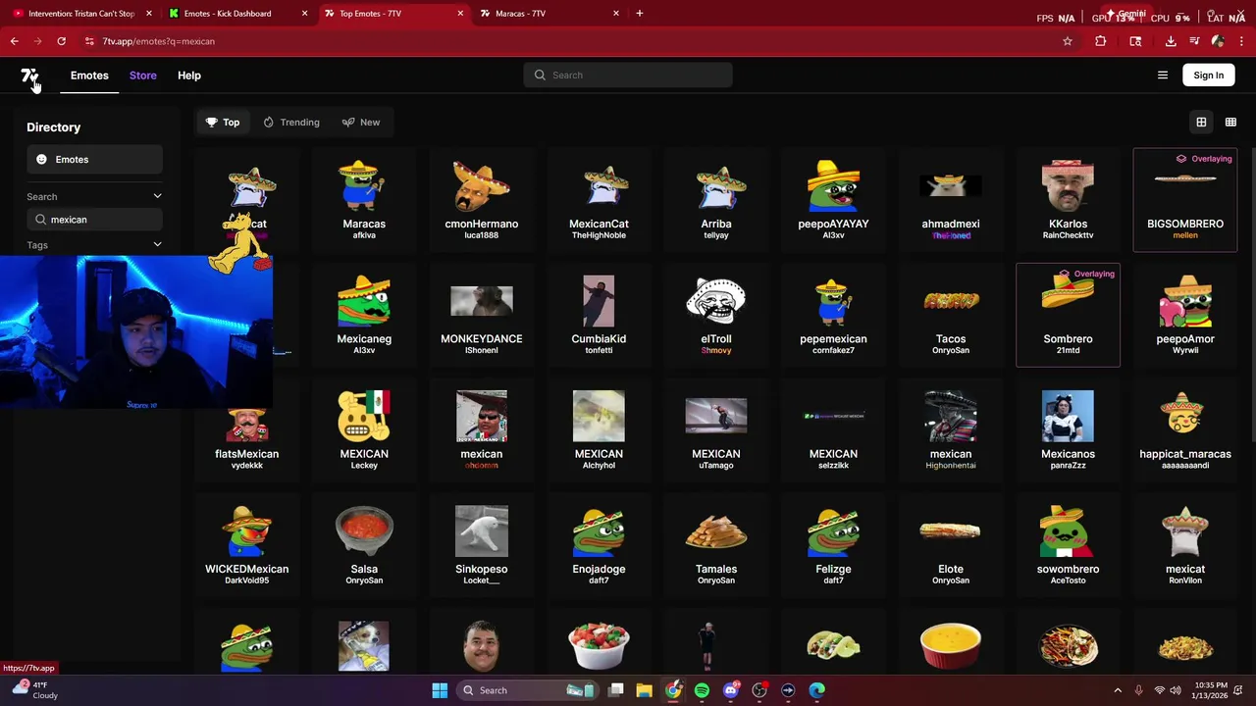Open Windows Start menu
The image size is (1256, 706).
pyautogui.click(x=440, y=690)
